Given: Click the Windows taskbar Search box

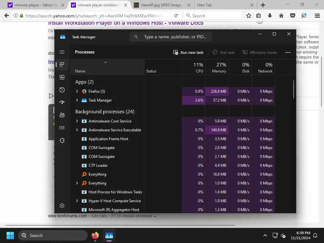Looking at the screenshot, I should pyautogui.click(x=53, y=235).
